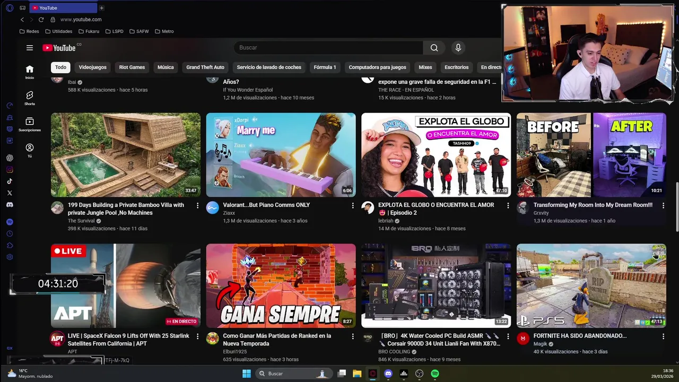Viewport: 679px width, 382px height.
Task: Select the Videojuegos filter chip
Action: 93,67
